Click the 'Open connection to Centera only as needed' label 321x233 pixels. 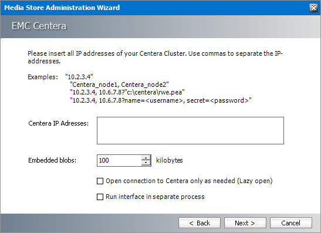(x=189, y=181)
